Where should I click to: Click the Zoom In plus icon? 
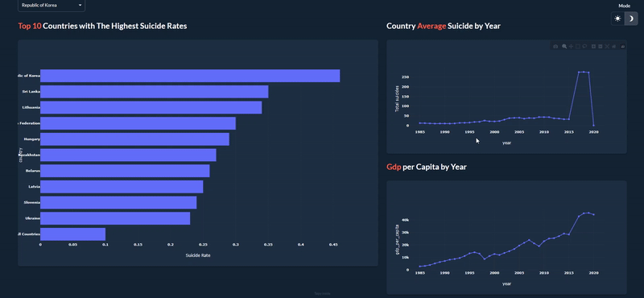click(593, 47)
